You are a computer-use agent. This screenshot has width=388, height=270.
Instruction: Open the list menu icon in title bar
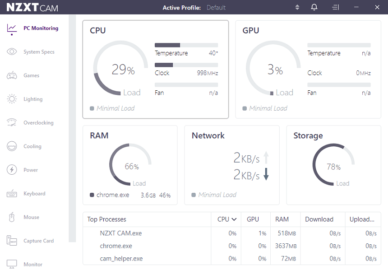pos(335,7)
